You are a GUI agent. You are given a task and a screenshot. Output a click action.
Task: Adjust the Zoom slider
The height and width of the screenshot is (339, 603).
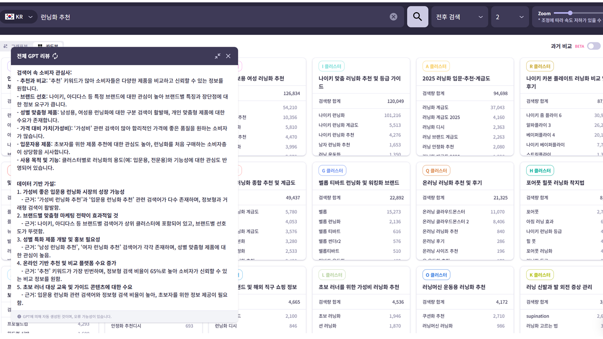coord(570,13)
